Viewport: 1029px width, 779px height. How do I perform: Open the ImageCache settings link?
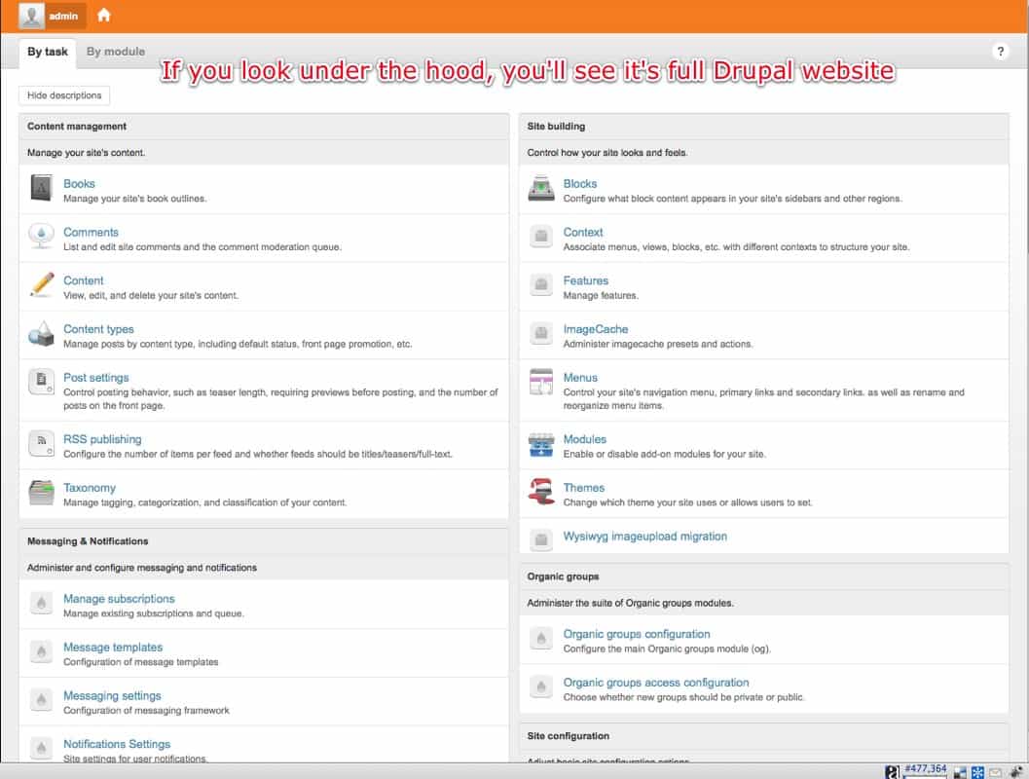pyautogui.click(x=596, y=329)
